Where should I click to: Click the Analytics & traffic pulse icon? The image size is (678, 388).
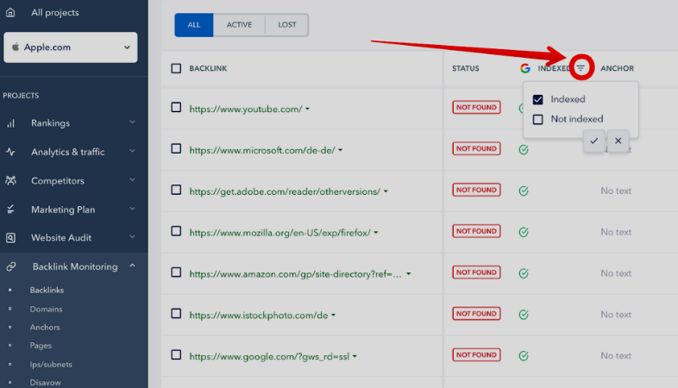(11, 152)
